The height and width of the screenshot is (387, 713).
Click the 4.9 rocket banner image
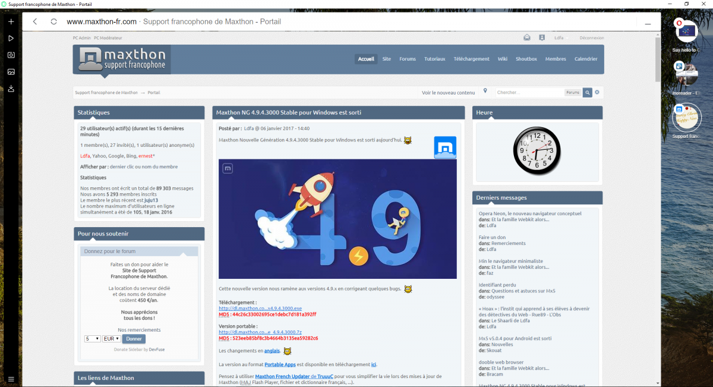coord(337,219)
